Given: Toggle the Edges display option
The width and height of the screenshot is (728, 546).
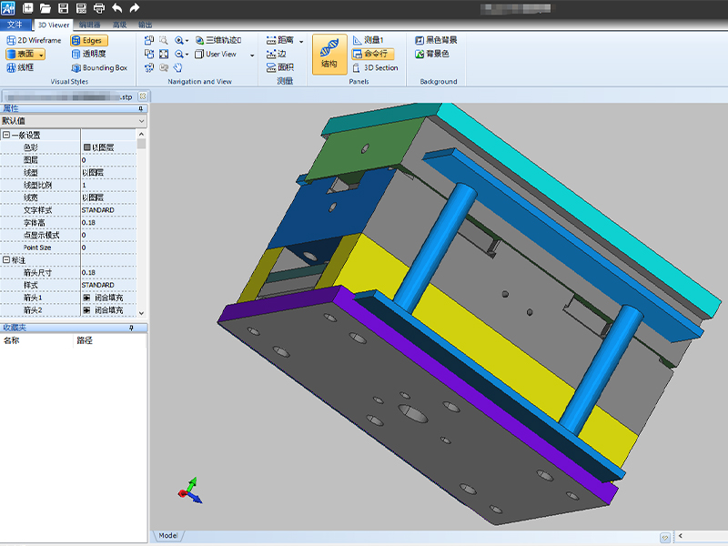Looking at the screenshot, I should click(88, 41).
